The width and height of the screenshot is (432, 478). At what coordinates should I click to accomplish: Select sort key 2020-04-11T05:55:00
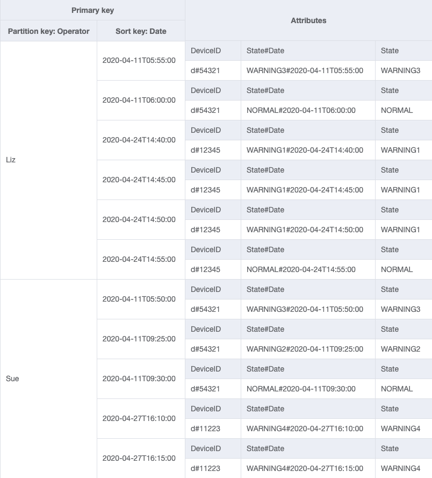pyautogui.click(x=139, y=60)
